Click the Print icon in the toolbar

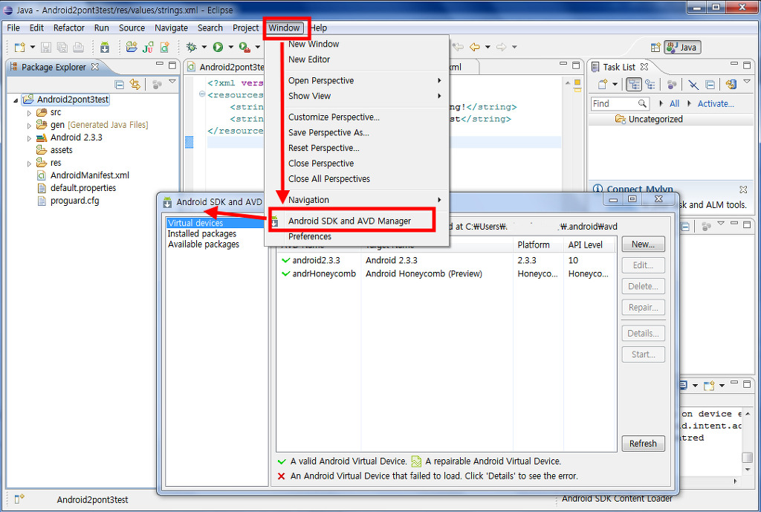[77, 47]
